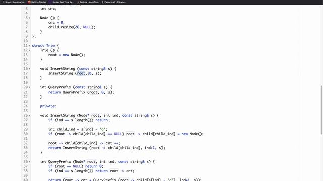The image size is (323, 181).
Task: Open the Getting Started bookmark
Action: click(x=37, y=2)
